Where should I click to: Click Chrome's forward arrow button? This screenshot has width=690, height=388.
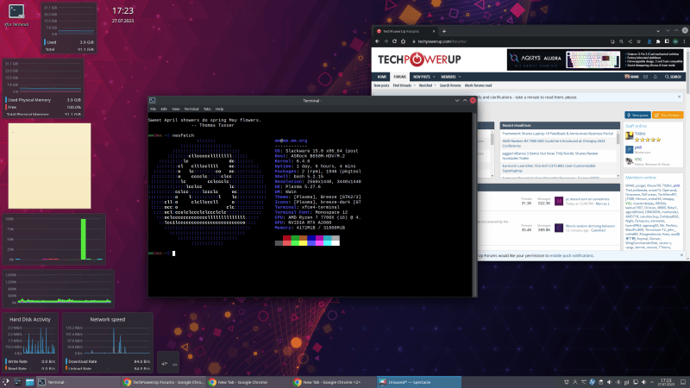(x=386, y=41)
